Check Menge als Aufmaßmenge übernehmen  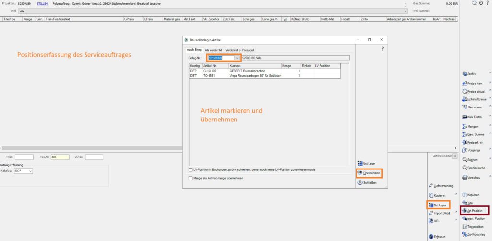191,178
